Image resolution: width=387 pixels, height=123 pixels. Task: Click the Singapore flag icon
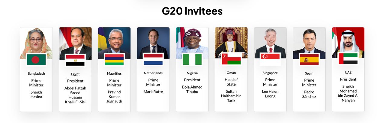270,59
